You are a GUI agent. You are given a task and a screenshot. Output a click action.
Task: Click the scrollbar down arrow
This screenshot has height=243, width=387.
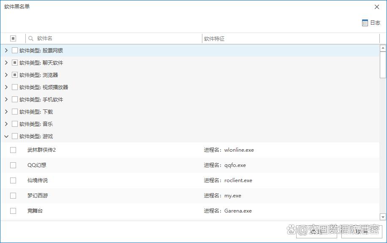383,217
